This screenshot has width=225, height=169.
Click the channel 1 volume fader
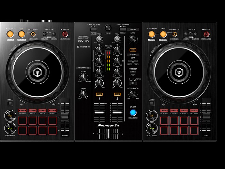[x=99, y=112]
